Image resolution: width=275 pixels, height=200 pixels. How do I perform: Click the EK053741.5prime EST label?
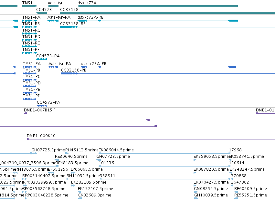click(x=247, y=157)
